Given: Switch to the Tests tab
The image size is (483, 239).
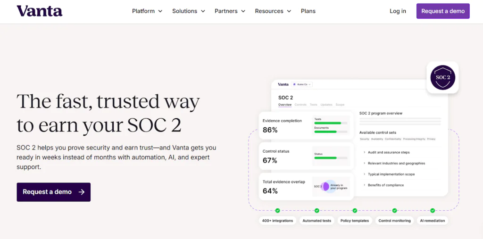Looking at the screenshot, I should (x=313, y=105).
